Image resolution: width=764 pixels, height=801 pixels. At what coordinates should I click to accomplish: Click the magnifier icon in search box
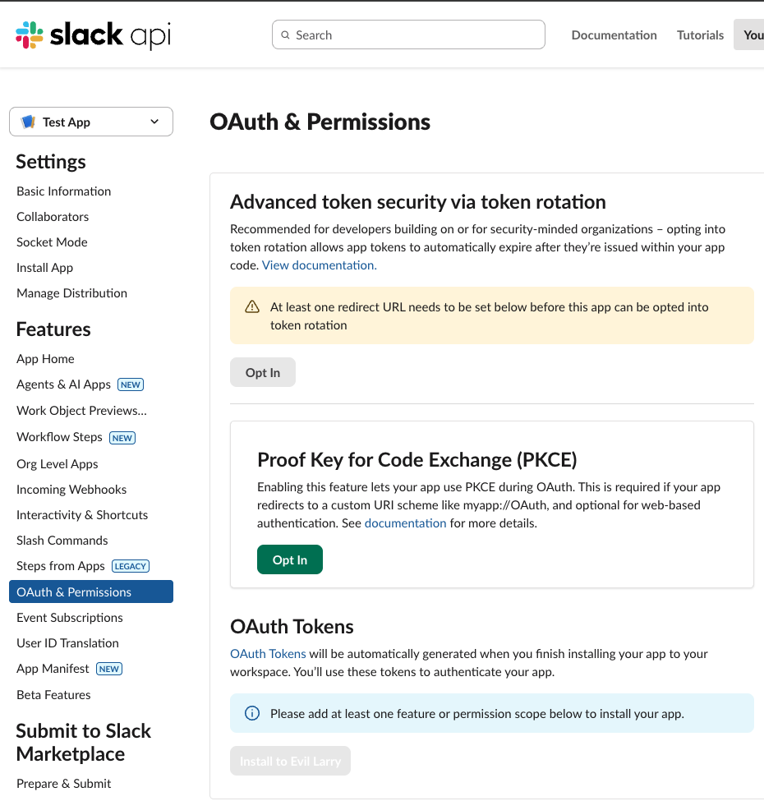(285, 35)
